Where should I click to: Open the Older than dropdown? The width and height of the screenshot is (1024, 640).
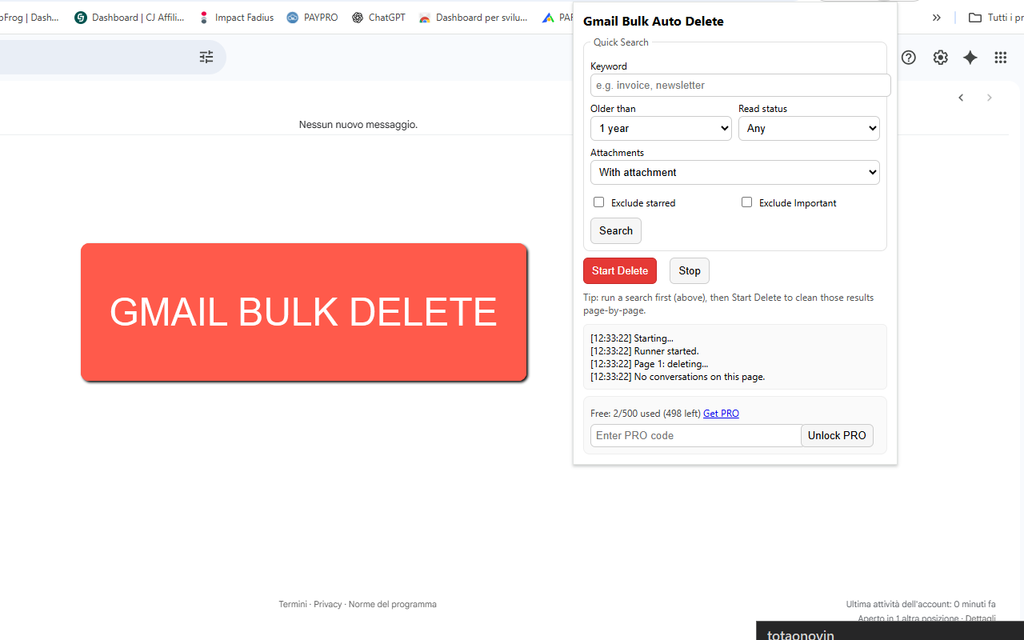coord(661,128)
